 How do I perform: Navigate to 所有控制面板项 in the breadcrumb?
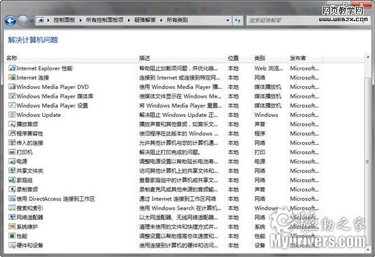pos(105,20)
